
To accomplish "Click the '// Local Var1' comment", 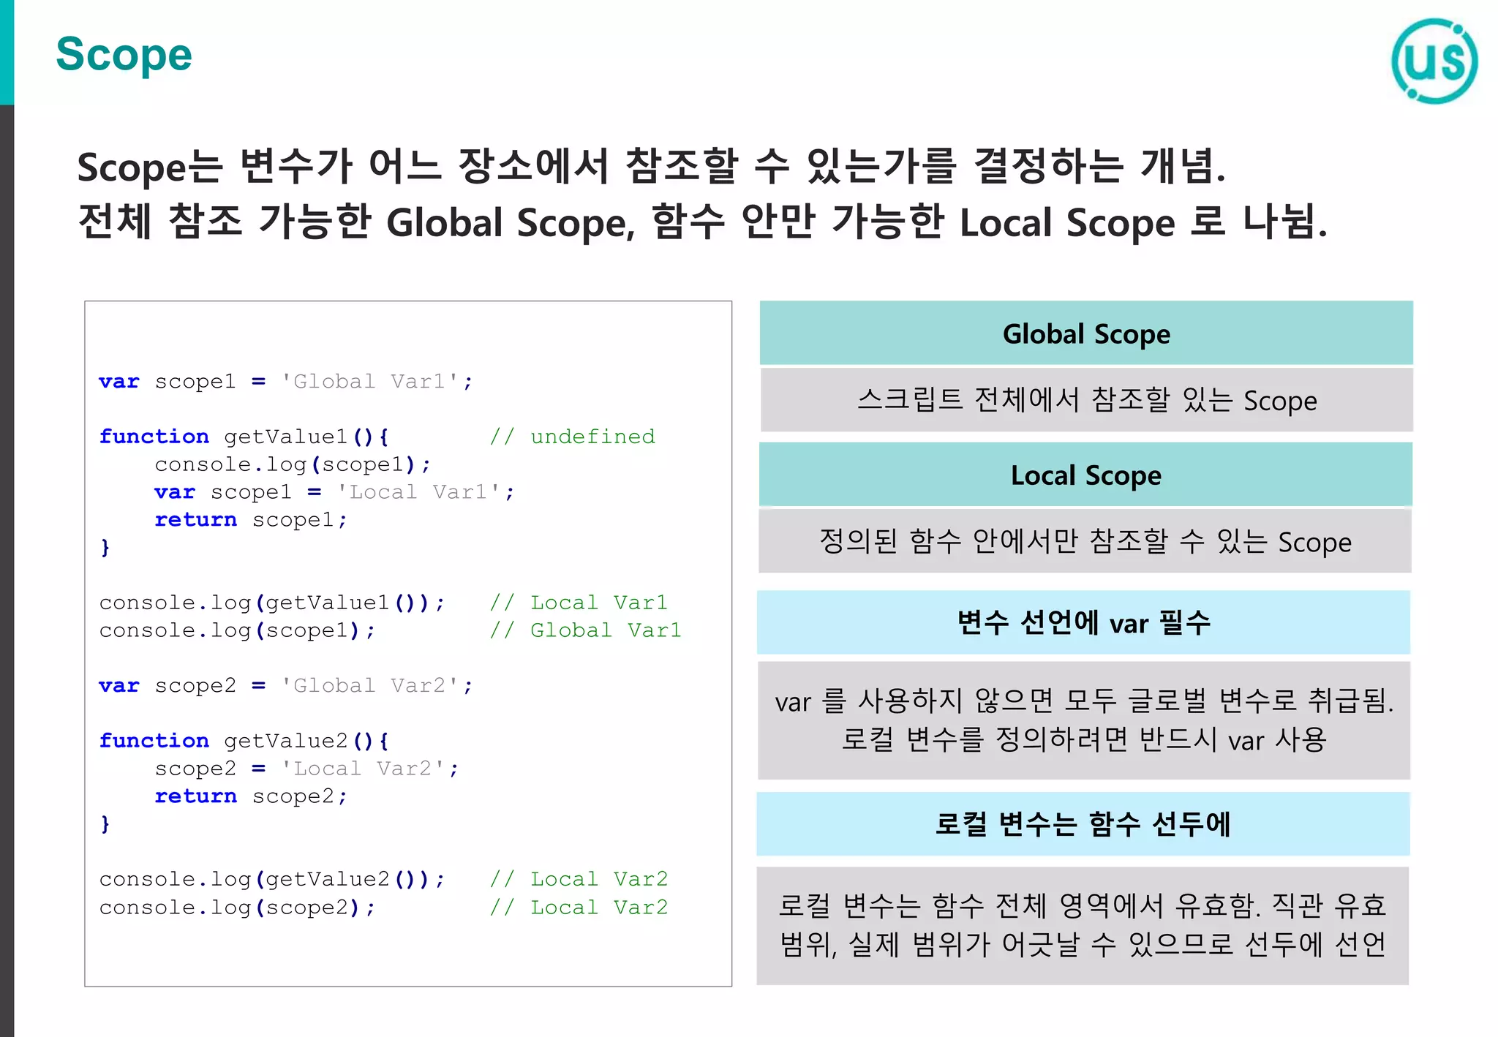I will [579, 603].
